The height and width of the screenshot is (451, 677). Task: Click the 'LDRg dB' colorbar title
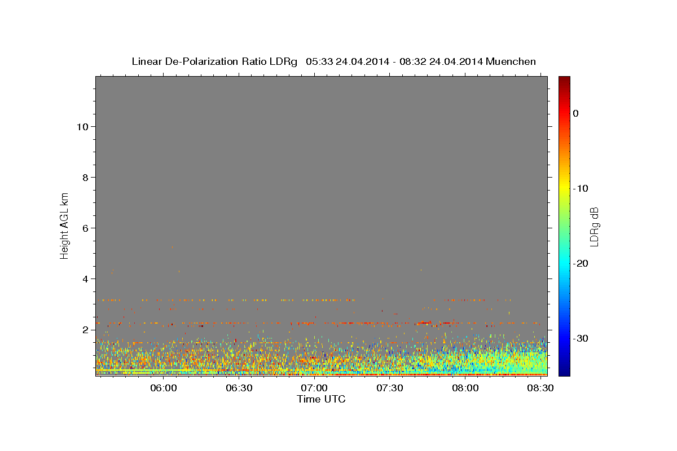[x=594, y=226]
